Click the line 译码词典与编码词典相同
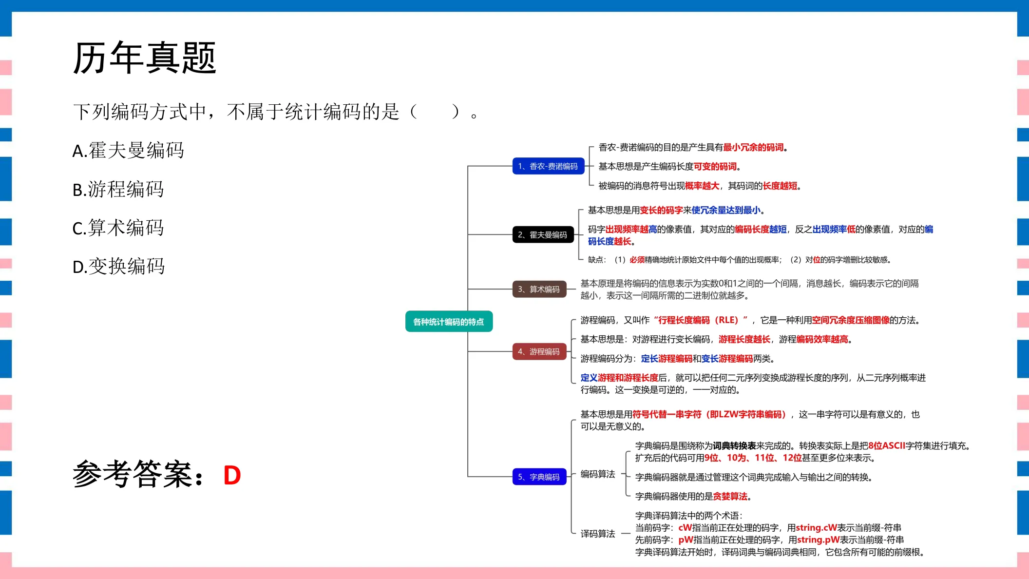The width and height of the screenshot is (1029, 579). 781,552
